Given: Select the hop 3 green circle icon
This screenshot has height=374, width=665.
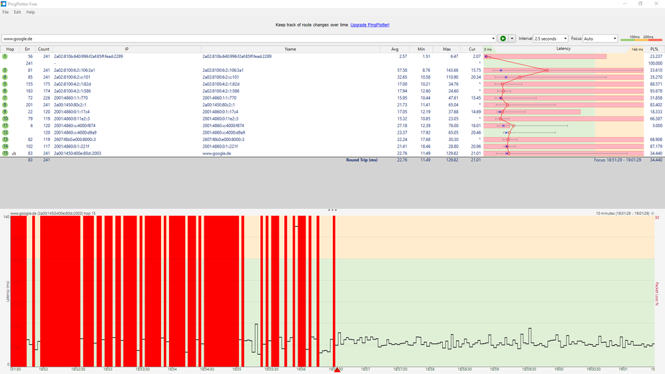Looking at the screenshot, I should [x=5, y=70].
